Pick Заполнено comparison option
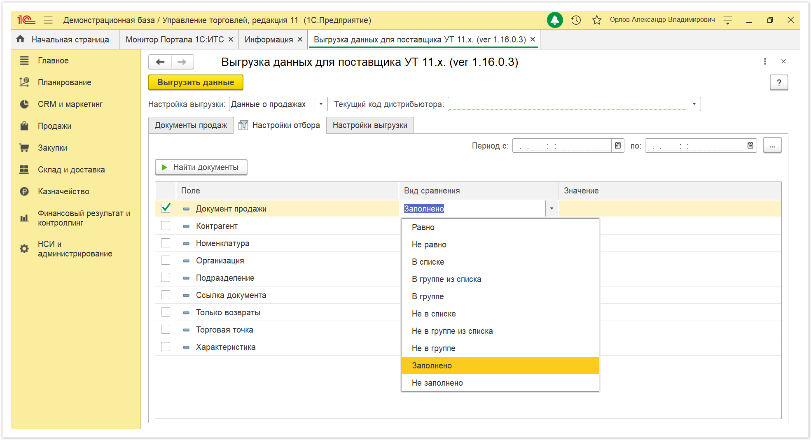This screenshot has width=811, height=440. pos(500,366)
